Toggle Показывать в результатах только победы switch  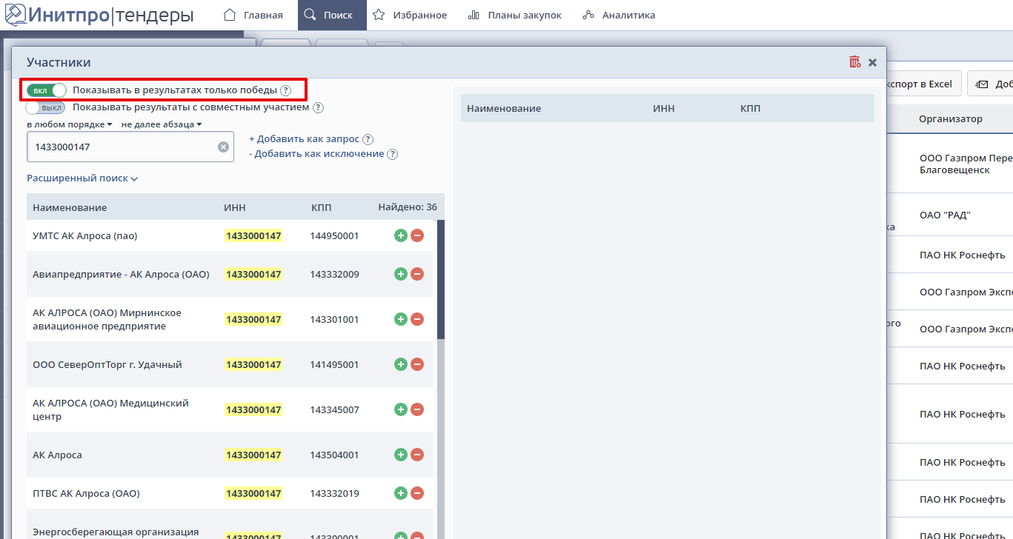point(46,90)
